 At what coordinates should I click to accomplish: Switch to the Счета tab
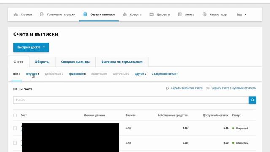click(18, 62)
